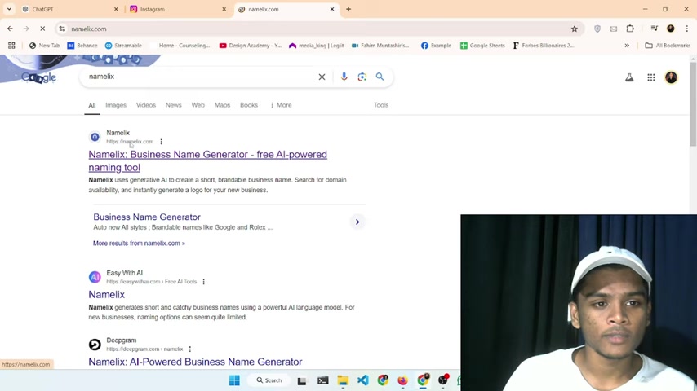Open Chrome's three-dot menu
Screen dimensions: 697x391
[686, 29]
